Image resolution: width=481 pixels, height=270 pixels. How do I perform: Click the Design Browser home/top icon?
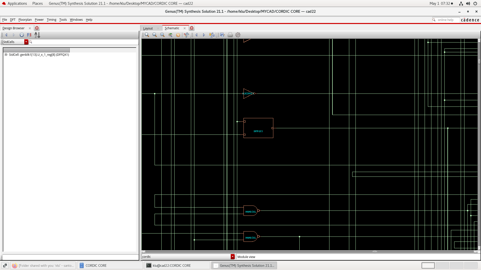[22, 35]
